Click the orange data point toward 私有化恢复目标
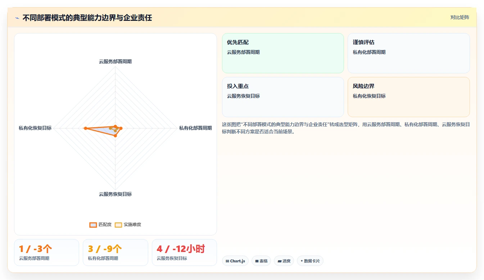The width and height of the screenshot is (484, 280). [85, 128]
